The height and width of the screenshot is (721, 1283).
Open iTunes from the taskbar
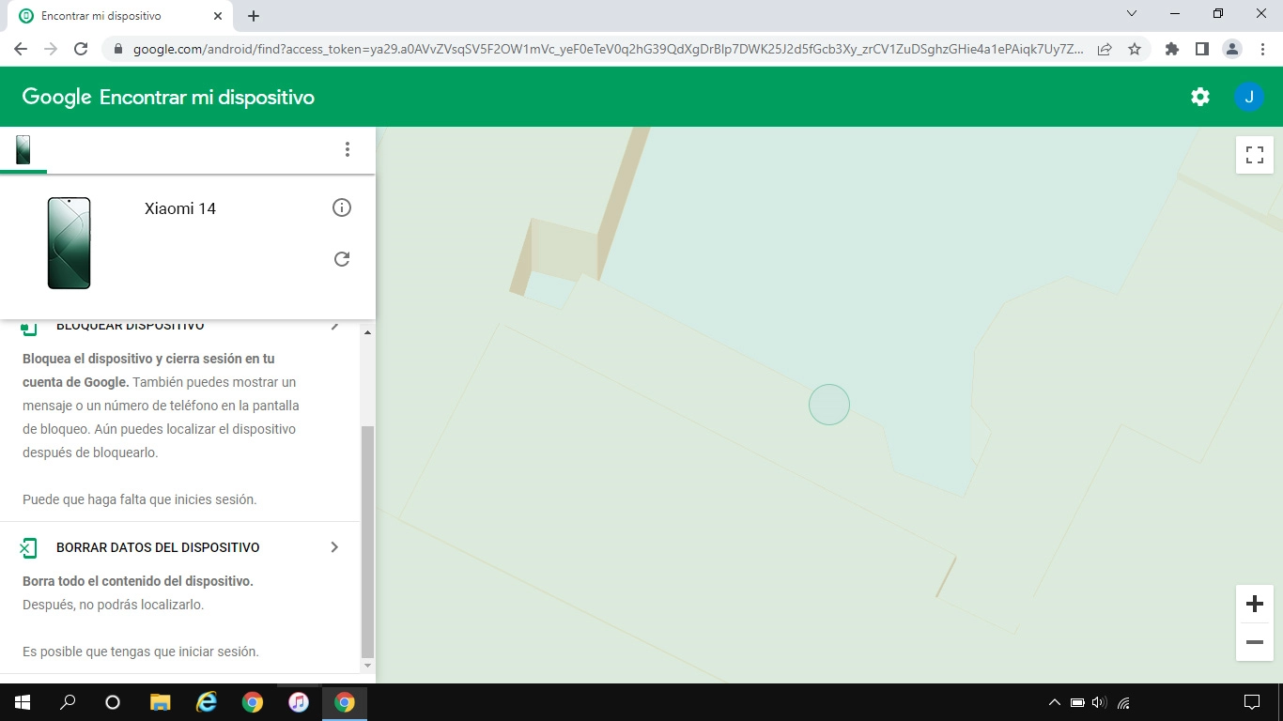coord(299,702)
